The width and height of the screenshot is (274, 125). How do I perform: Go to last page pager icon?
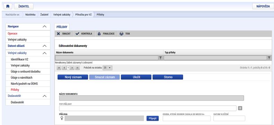coord(77,68)
